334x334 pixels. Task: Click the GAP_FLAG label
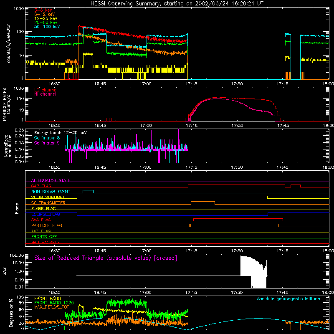[x=41, y=186]
